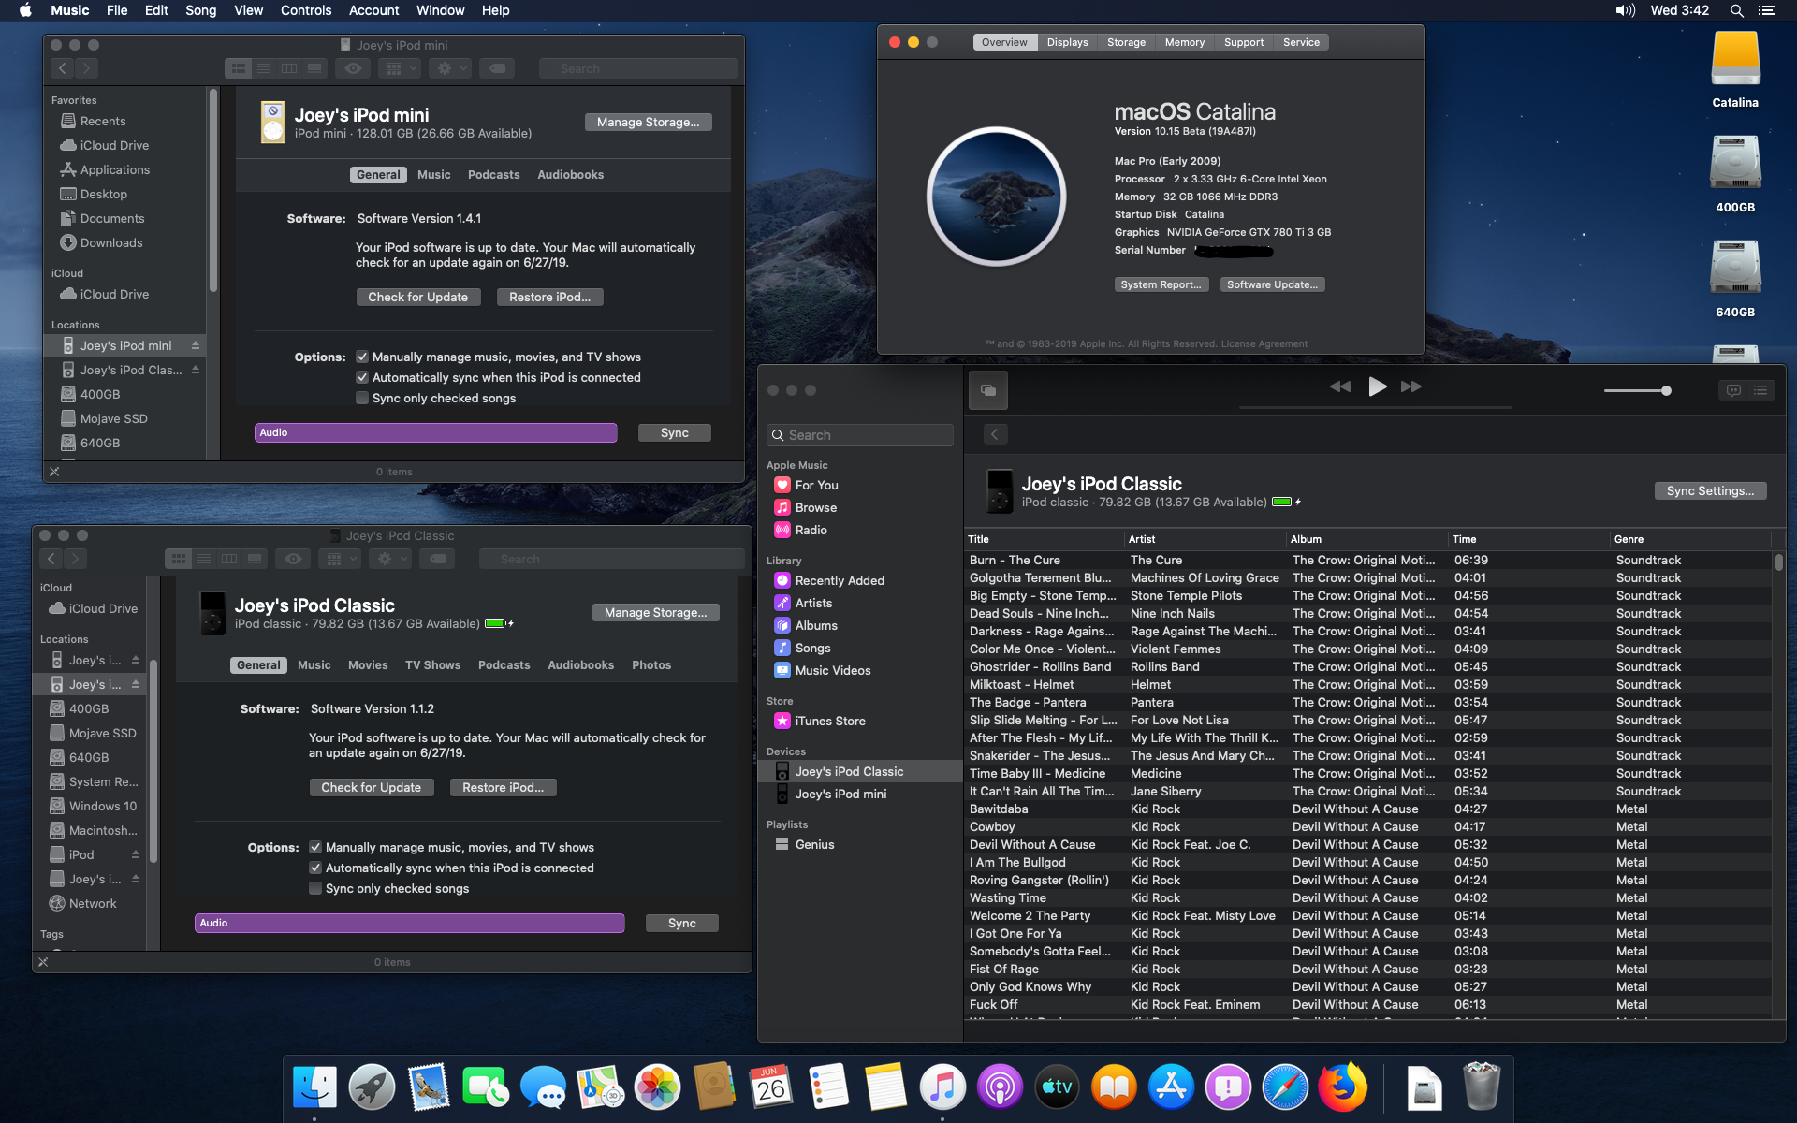
Task: Switch to Displays tab in About This Mac
Action: point(1067,42)
